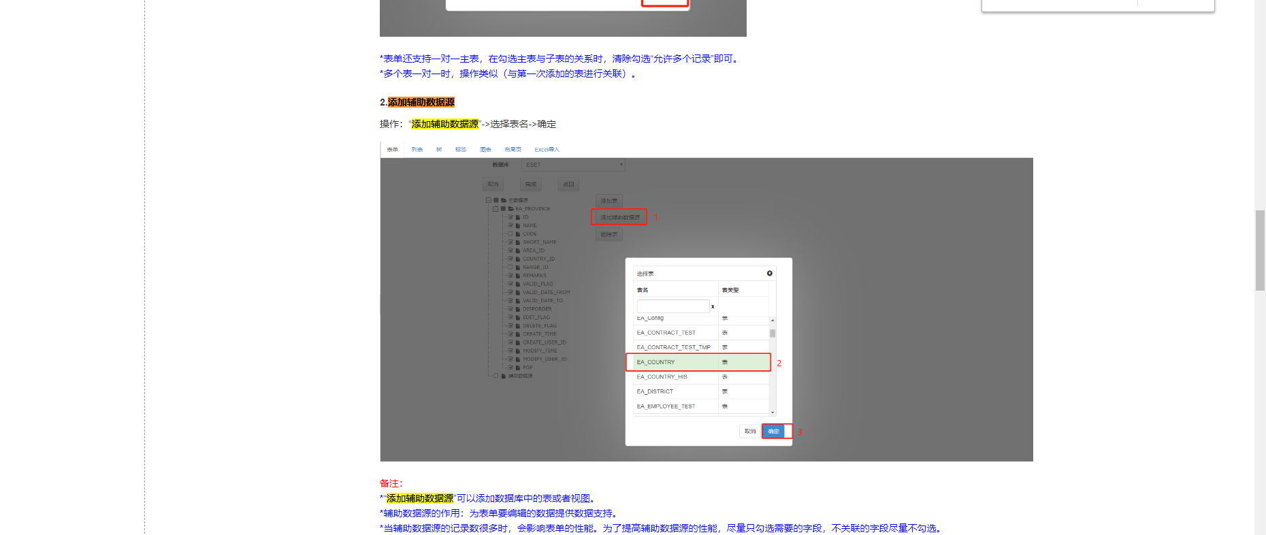
Task: Click the file icon beside REMARKS
Action: click(x=518, y=276)
